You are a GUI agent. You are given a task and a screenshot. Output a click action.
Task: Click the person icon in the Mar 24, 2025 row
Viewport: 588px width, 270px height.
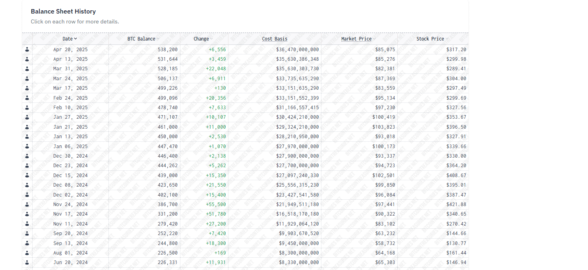pyautogui.click(x=27, y=79)
